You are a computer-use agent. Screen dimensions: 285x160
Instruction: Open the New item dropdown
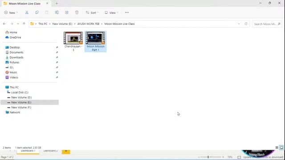(11, 12)
